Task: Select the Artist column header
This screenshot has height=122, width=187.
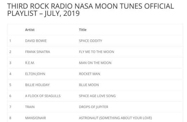Action: [x=30, y=30]
